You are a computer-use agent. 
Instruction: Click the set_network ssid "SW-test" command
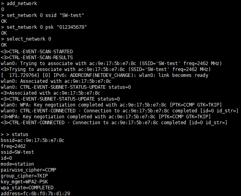43,15
